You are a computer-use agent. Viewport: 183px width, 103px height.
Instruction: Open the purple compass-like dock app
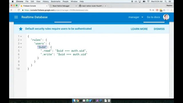[97, 100]
